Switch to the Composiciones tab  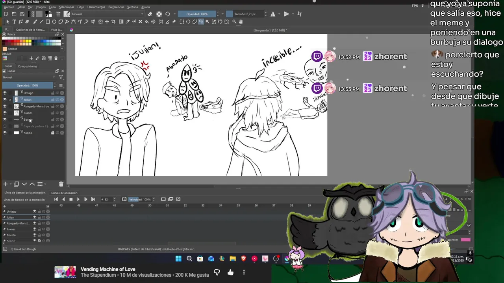click(28, 66)
